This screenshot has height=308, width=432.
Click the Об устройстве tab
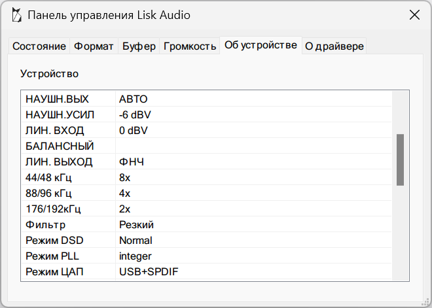pos(261,45)
